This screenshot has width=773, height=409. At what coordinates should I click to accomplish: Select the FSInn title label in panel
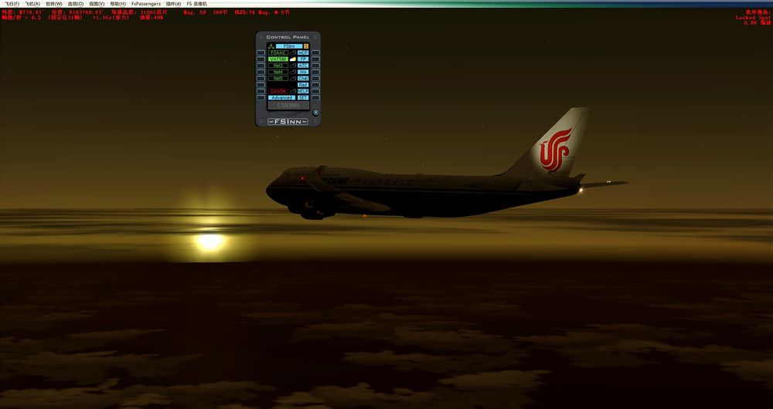289,46
